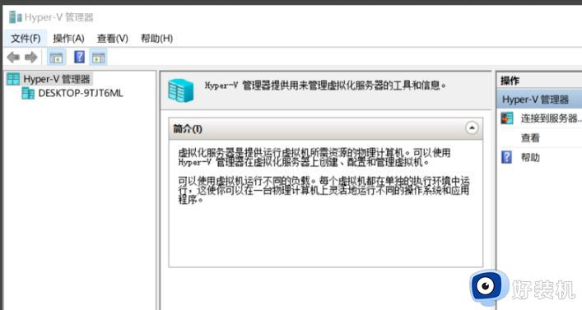Open the 帮助(H) menu
Viewport: 582px width, 310px height.
(x=156, y=38)
